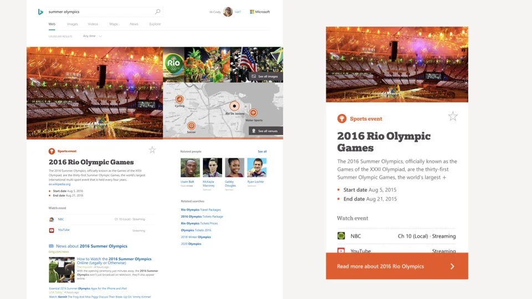Open 'Essential 2016 Summer Olympics Apps' article link
Screen dimensions: 532x299
[88, 288]
